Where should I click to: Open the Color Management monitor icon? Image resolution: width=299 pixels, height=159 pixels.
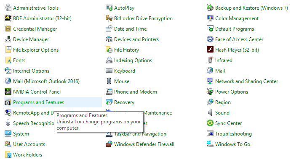pyautogui.click(x=210, y=18)
